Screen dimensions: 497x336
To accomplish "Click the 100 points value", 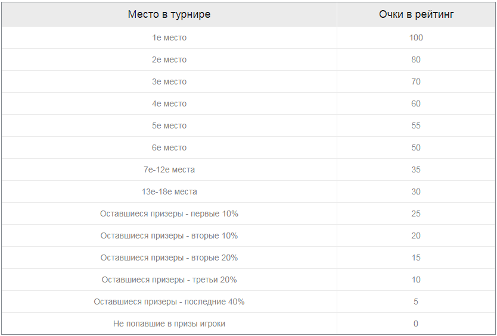I will pos(416,37).
